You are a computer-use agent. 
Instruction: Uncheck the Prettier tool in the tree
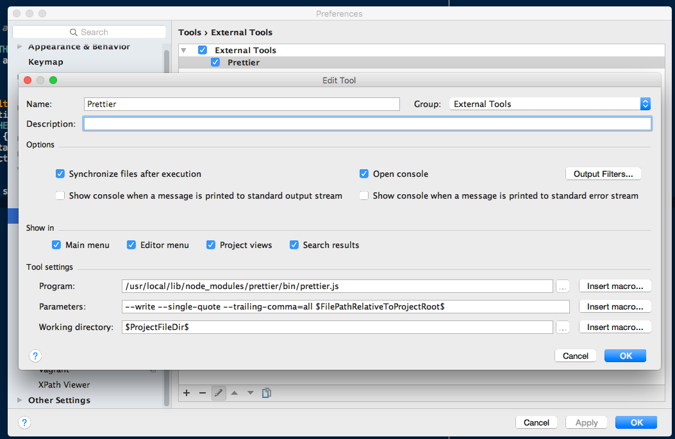pos(215,62)
